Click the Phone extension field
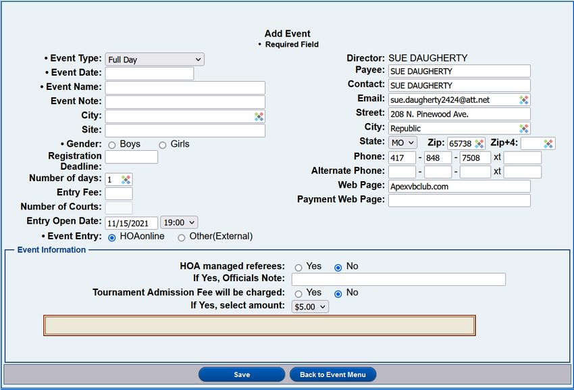Screen dimensions: 574x390 pos(523,157)
